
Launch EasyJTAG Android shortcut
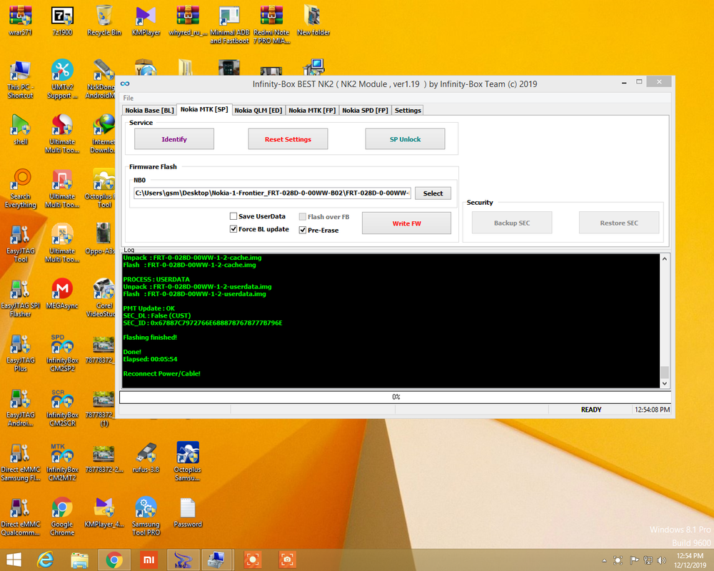point(21,407)
